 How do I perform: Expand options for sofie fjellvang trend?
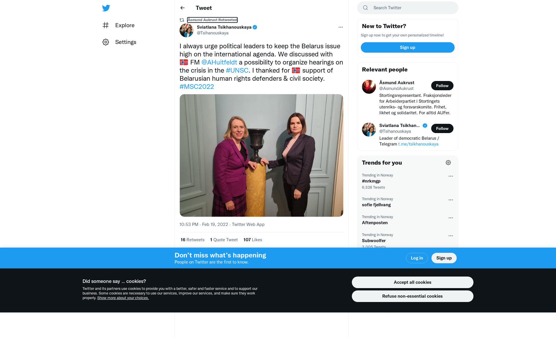click(x=451, y=200)
